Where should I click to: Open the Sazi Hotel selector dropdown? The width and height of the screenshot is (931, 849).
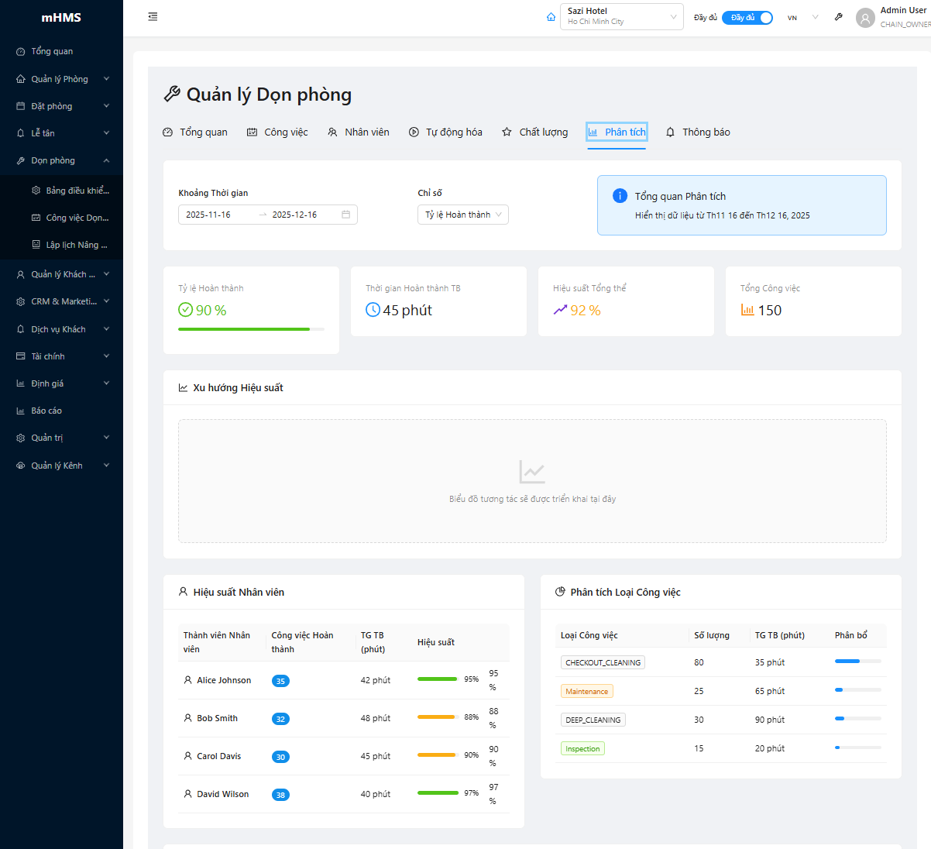[x=621, y=17]
